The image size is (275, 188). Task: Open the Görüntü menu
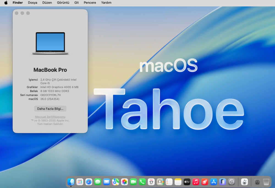[x=63, y=3]
